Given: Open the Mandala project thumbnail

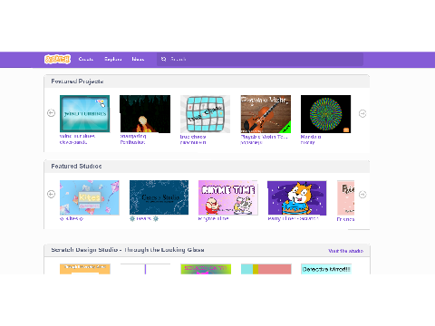Looking at the screenshot, I should click(326, 114).
